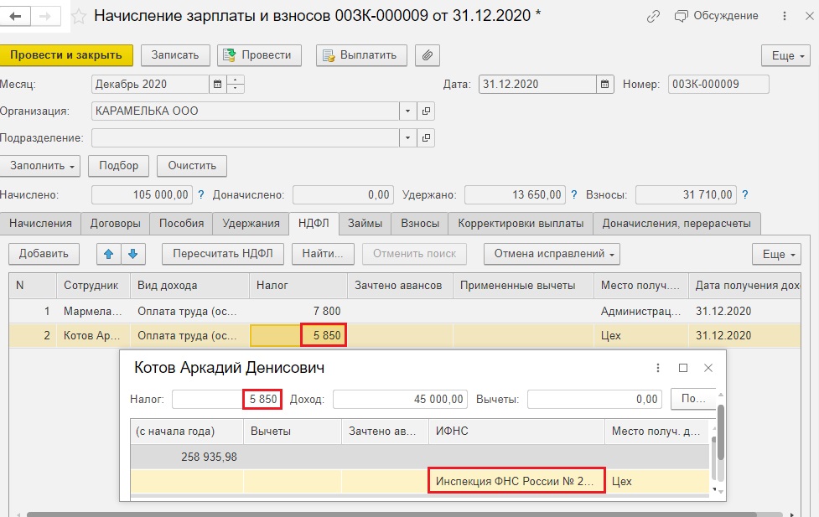Maximize the Котов Аркадий Денисович popup
819x517 pixels.
[682, 368]
